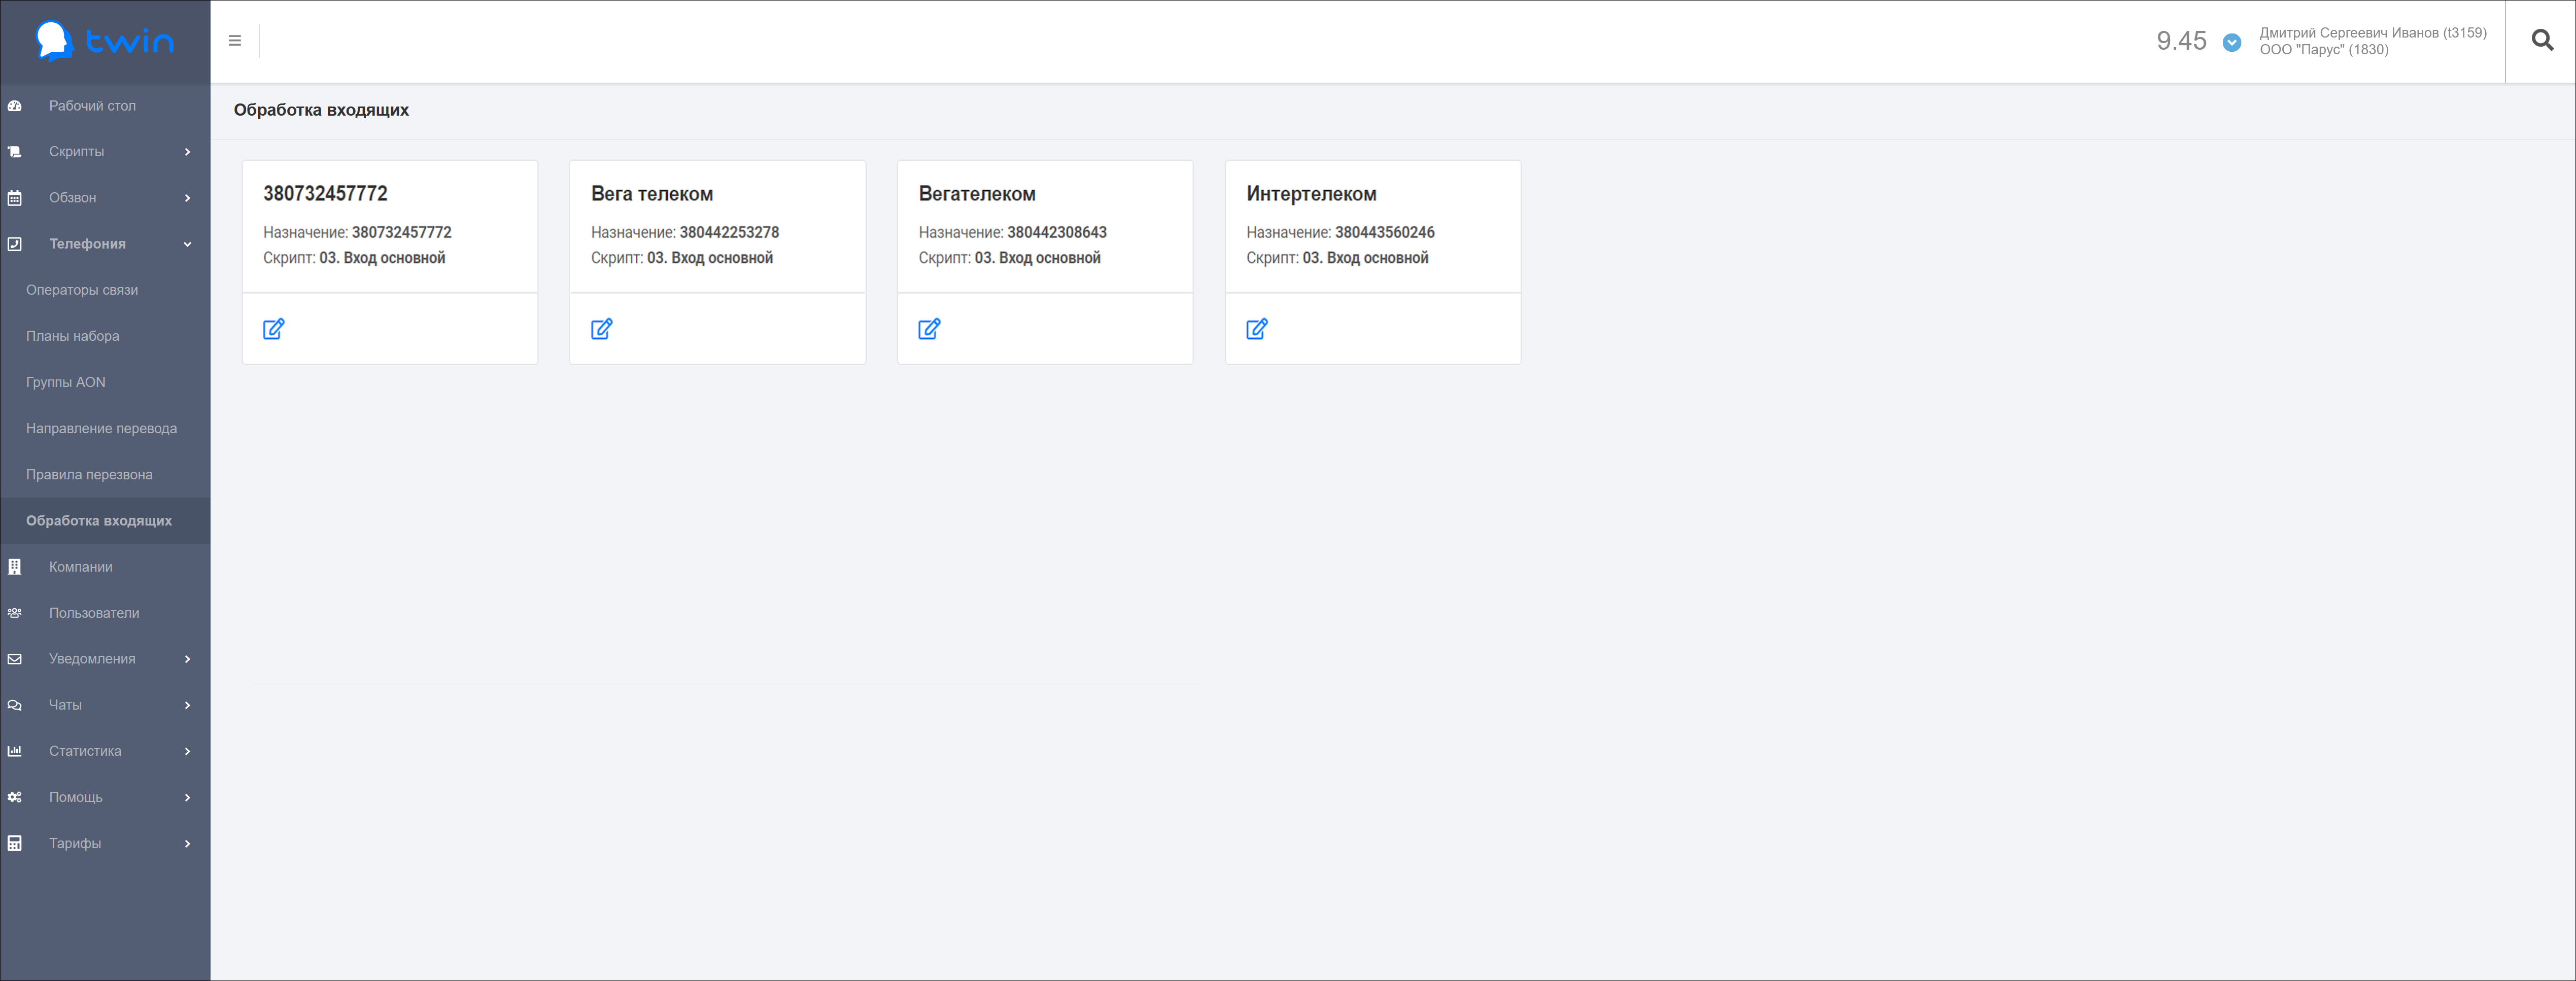Edit the Вега телеком card
Image resolution: width=2576 pixels, height=981 pixels.
click(602, 329)
